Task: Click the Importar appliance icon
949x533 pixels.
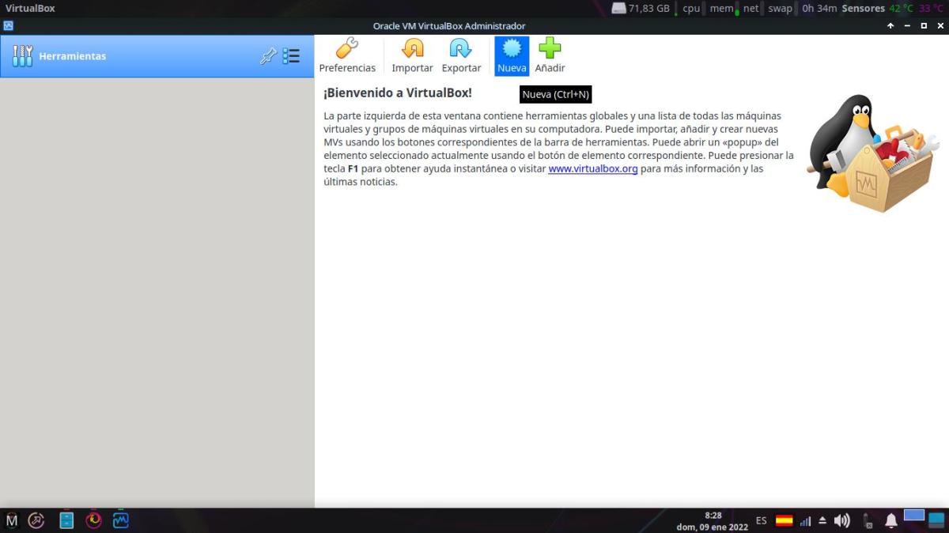Action: [x=412, y=56]
